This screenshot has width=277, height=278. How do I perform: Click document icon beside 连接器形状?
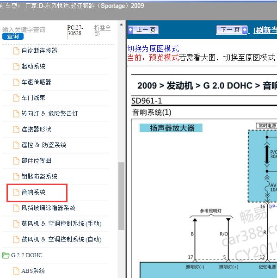click(16, 130)
